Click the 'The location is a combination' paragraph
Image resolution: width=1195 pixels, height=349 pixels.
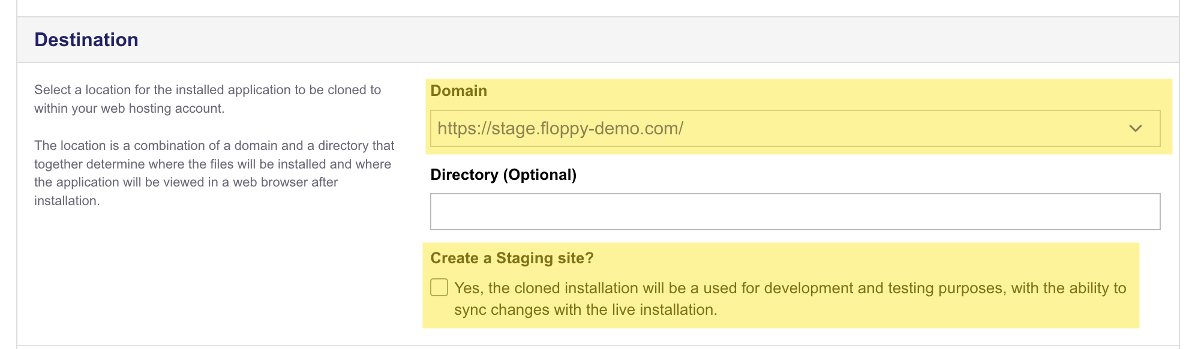(x=214, y=146)
